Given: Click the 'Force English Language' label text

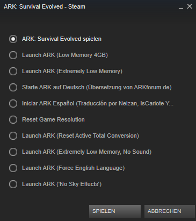Looking at the screenshot, I should click(x=91, y=168).
